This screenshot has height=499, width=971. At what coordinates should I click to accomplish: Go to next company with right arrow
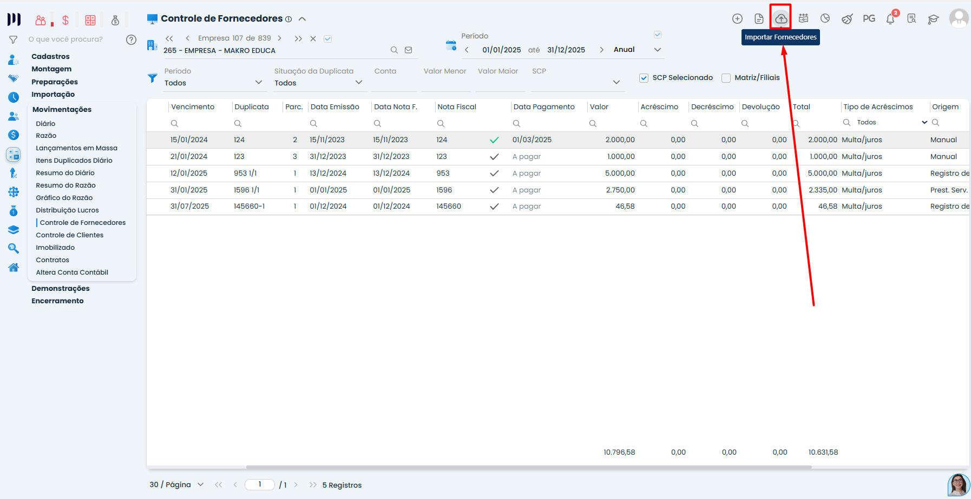point(279,38)
